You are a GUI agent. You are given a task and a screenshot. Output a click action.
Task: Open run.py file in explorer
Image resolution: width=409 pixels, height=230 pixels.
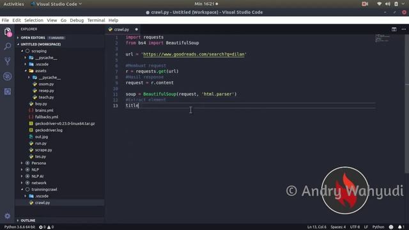(x=41, y=143)
